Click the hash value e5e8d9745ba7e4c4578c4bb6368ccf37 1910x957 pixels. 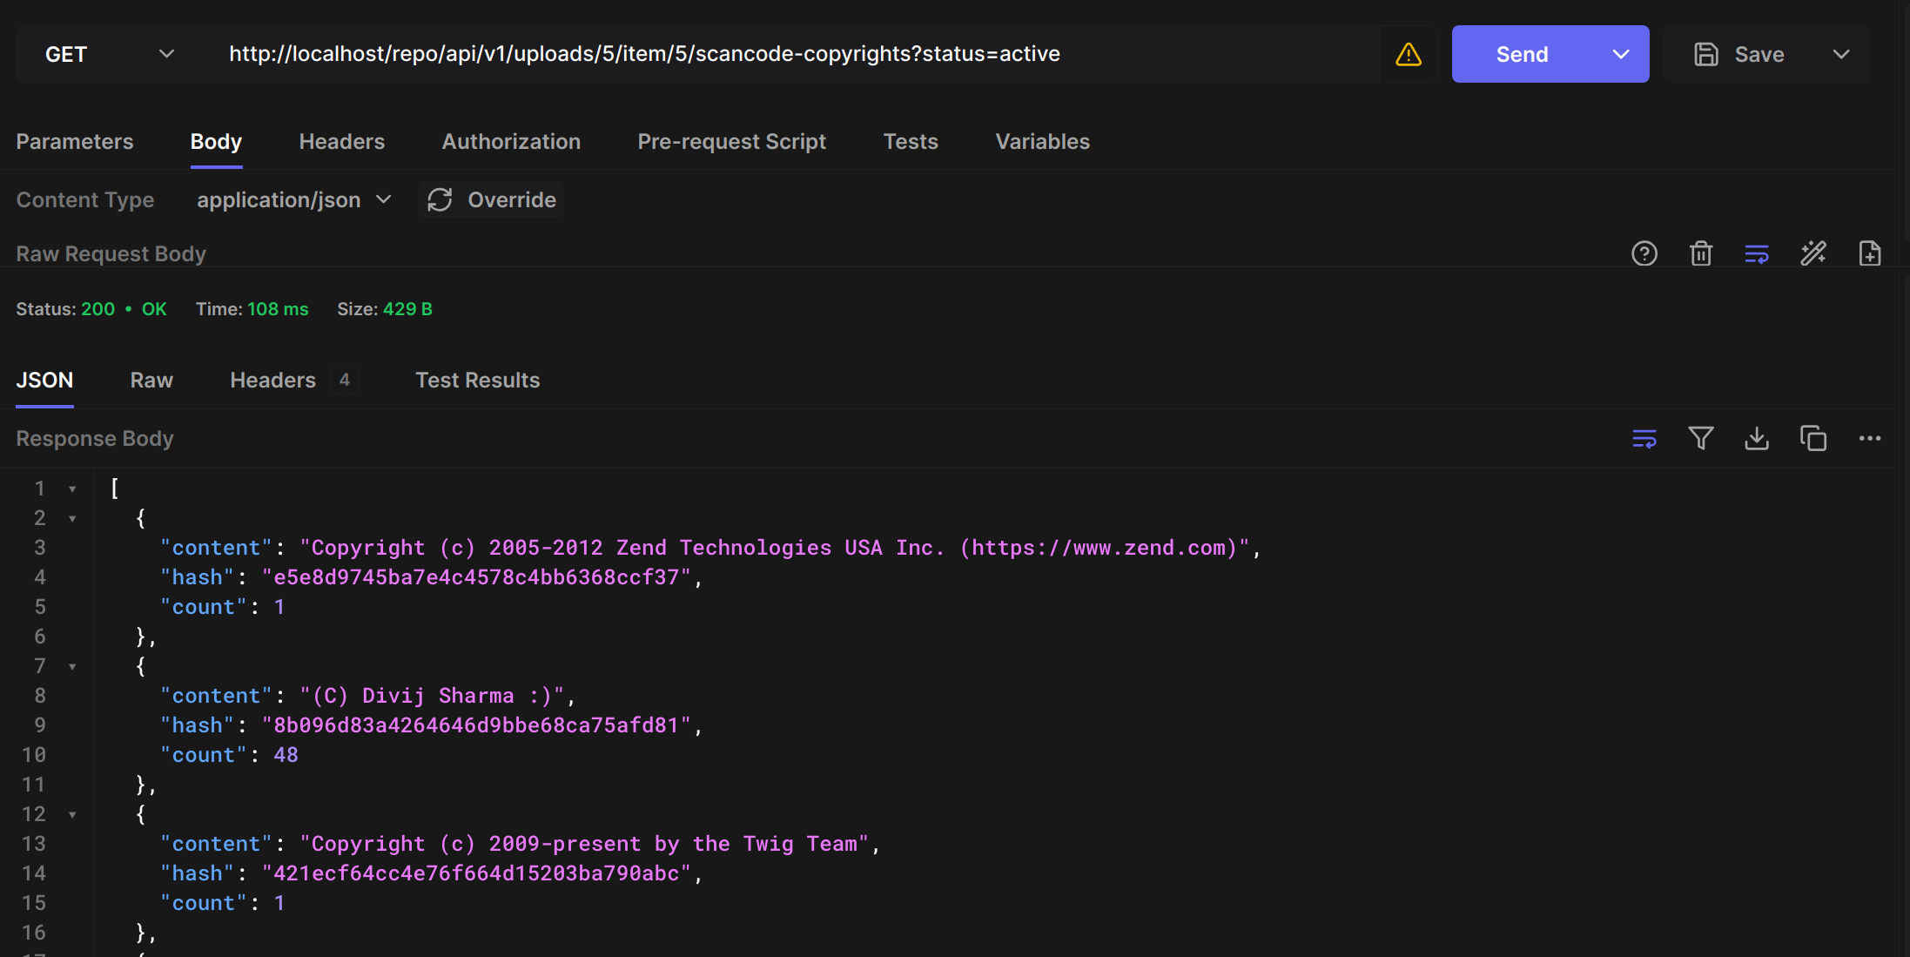[476, 577]
